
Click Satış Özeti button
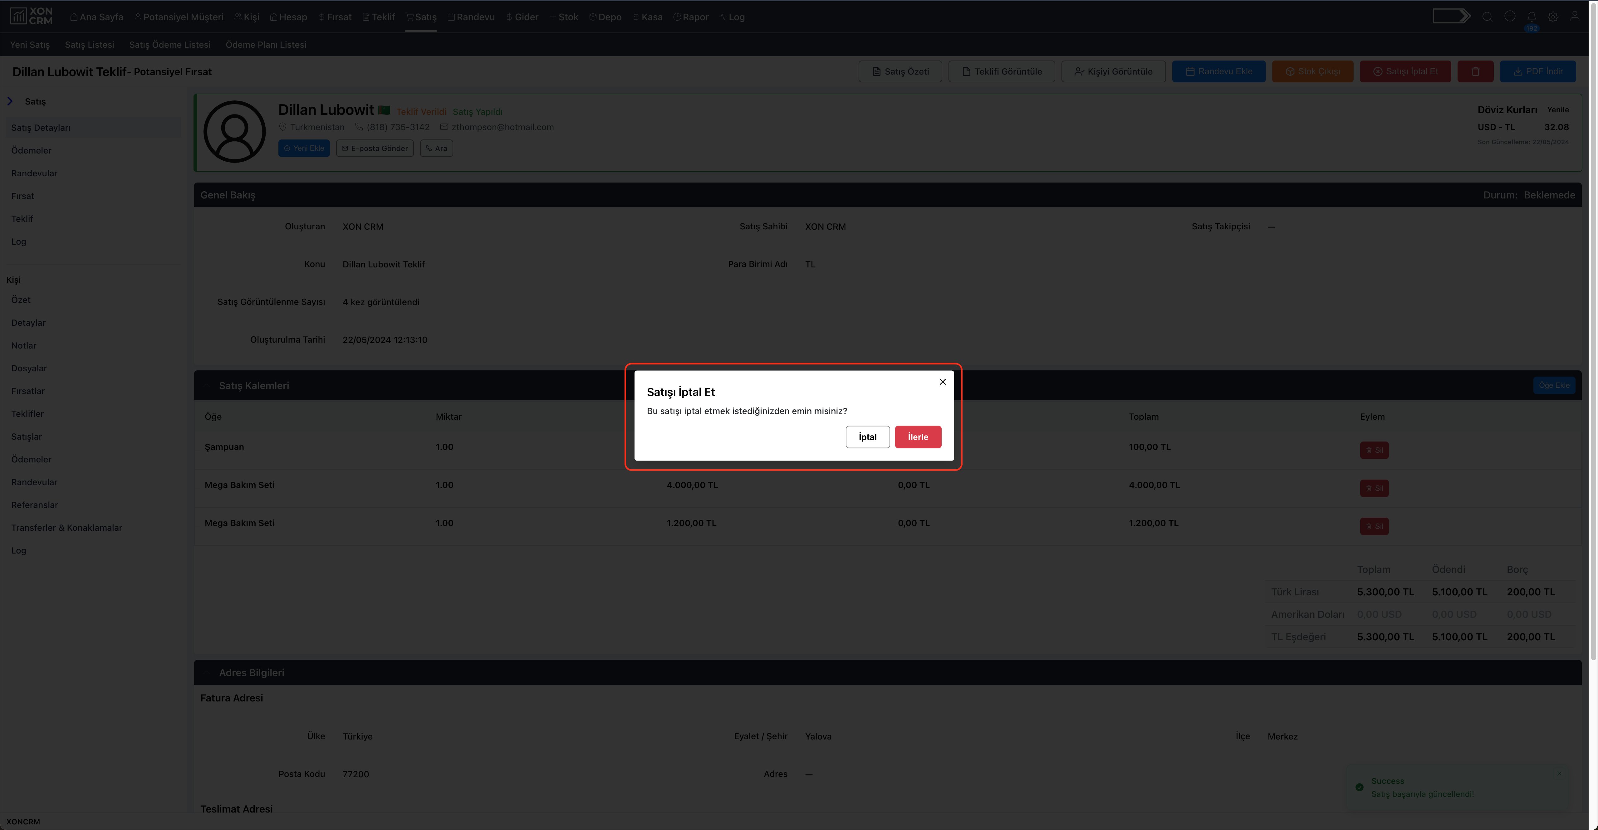[900, 71]
